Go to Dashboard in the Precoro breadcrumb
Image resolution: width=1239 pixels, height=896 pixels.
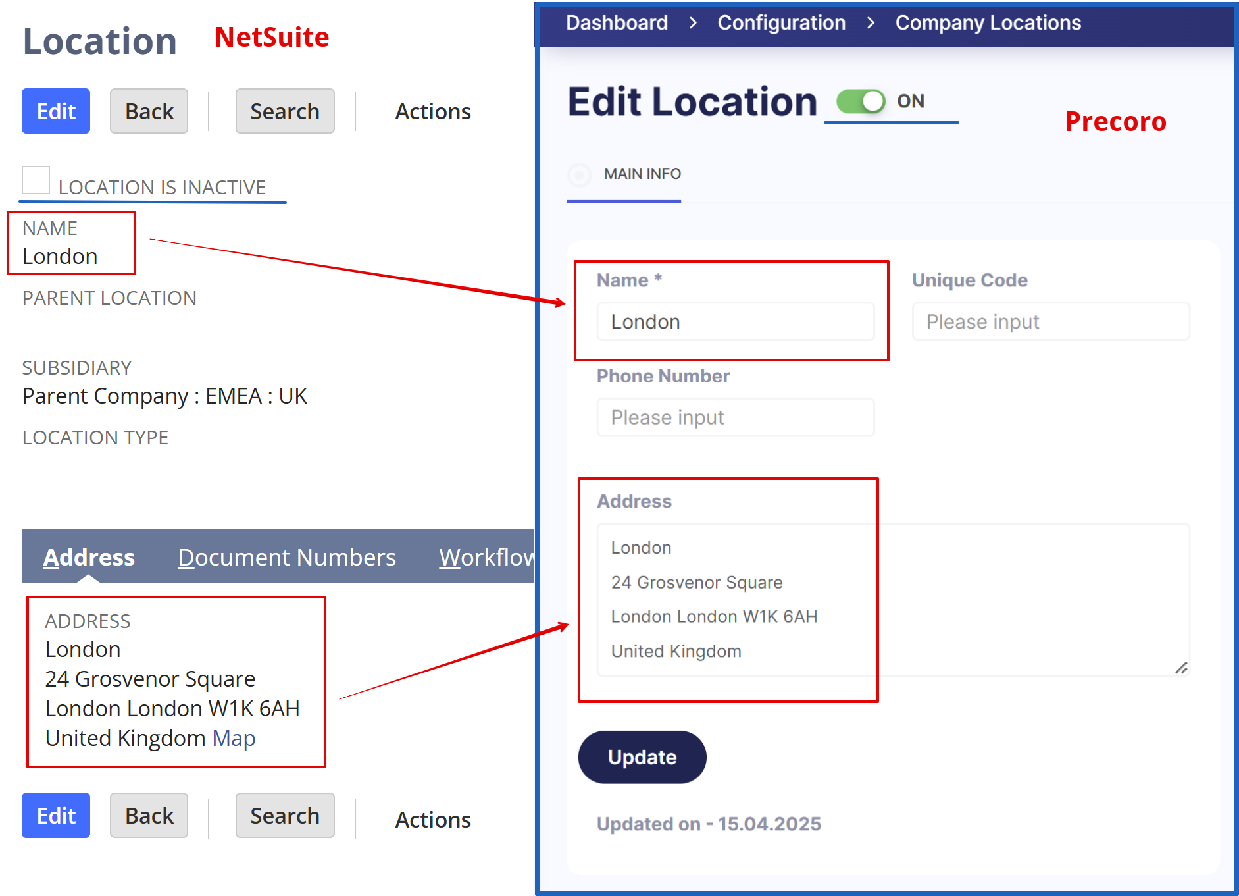tap(617, 23)
